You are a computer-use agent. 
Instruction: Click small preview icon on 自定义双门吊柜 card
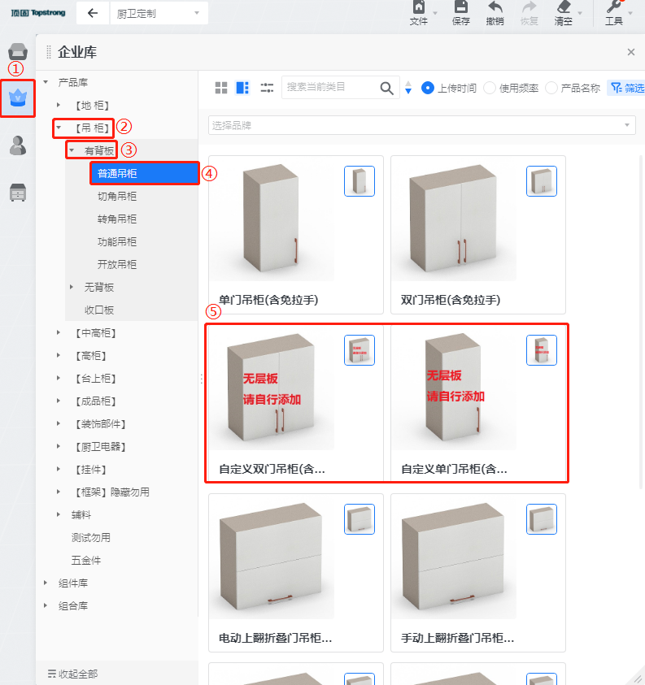click(360, 350)
